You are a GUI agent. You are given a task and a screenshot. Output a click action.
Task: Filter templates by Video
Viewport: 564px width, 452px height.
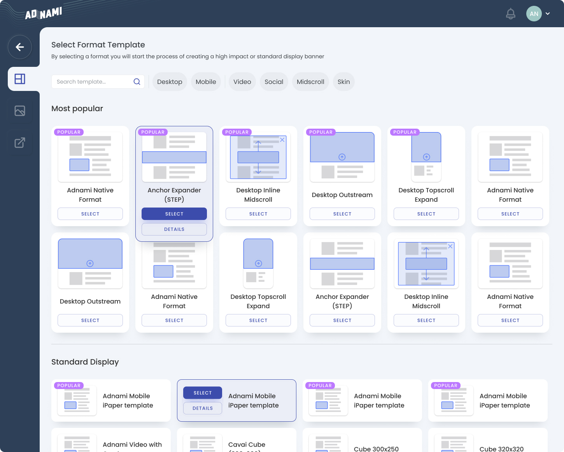[242, 82]
